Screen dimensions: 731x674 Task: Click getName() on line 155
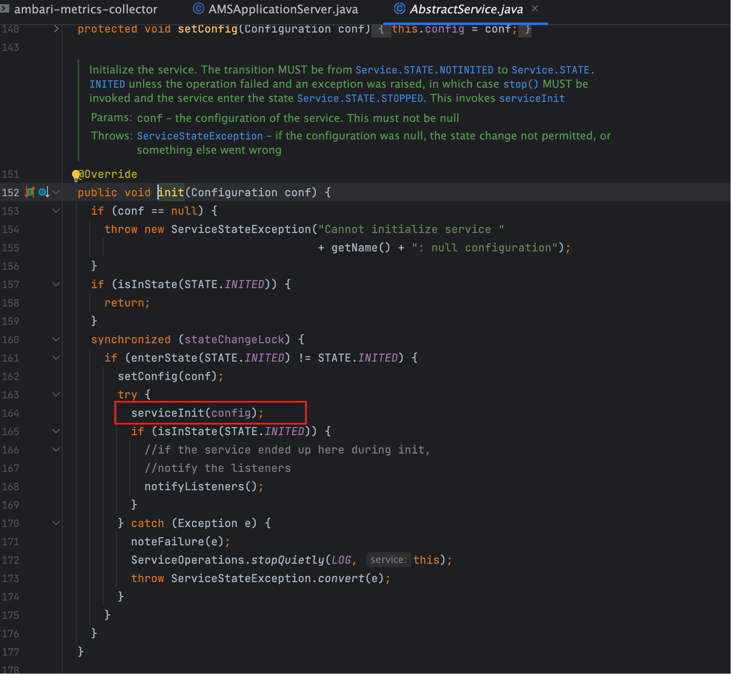pos(361,248)
